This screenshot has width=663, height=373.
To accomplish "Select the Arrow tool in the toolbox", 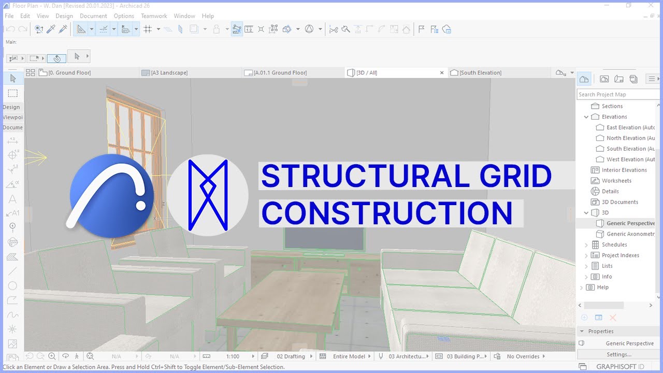I will point(13,78).
